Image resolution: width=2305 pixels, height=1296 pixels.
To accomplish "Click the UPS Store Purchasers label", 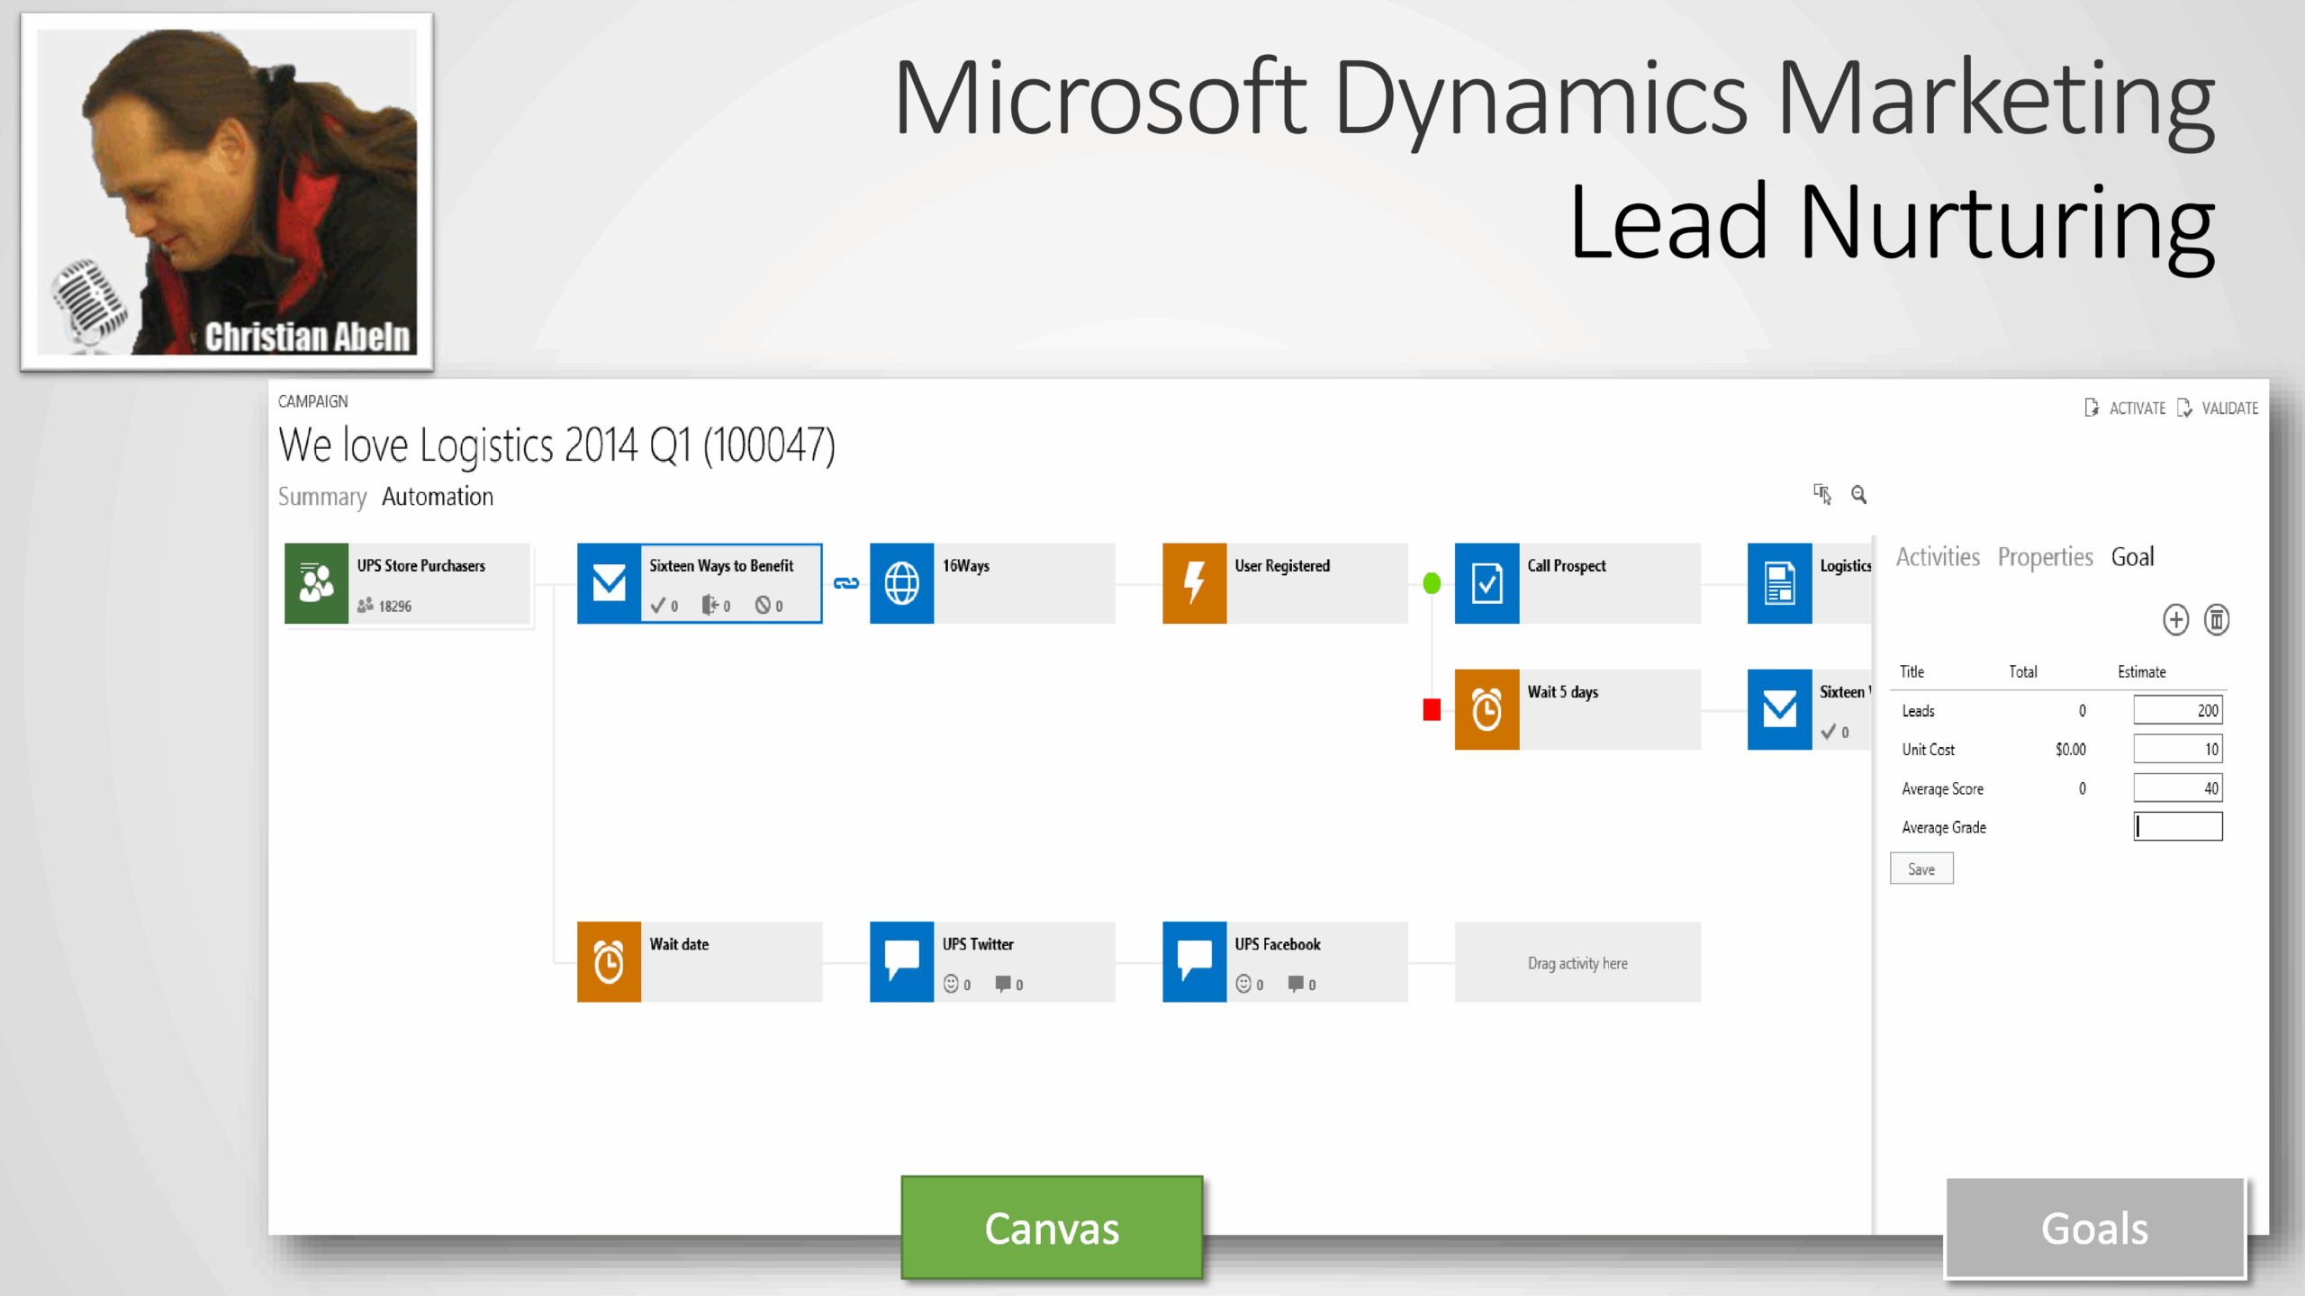I will point(420,565).
